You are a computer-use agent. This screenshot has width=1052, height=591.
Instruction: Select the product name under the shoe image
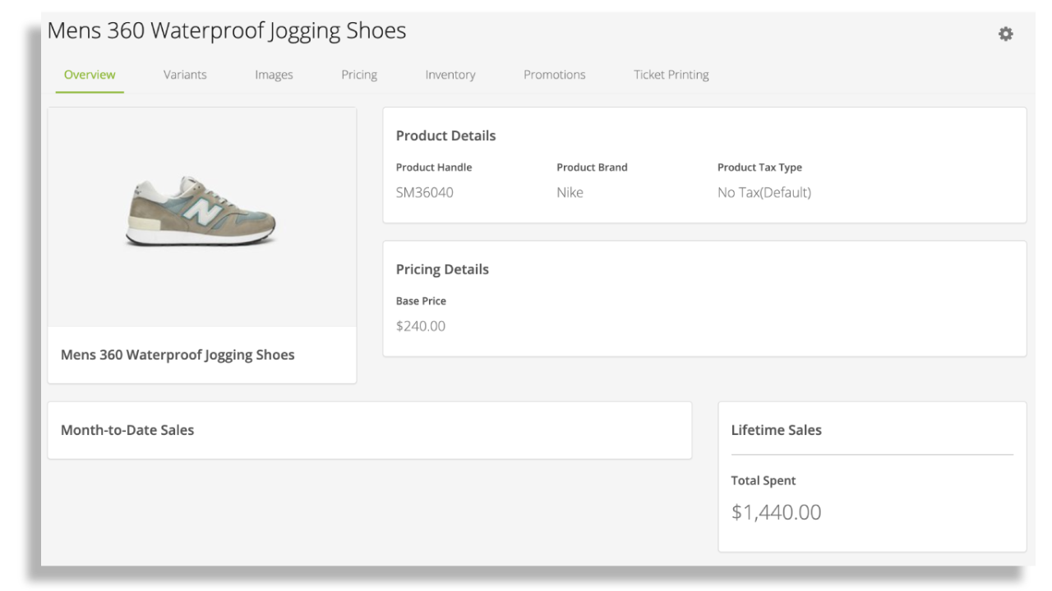coord(178,355)
